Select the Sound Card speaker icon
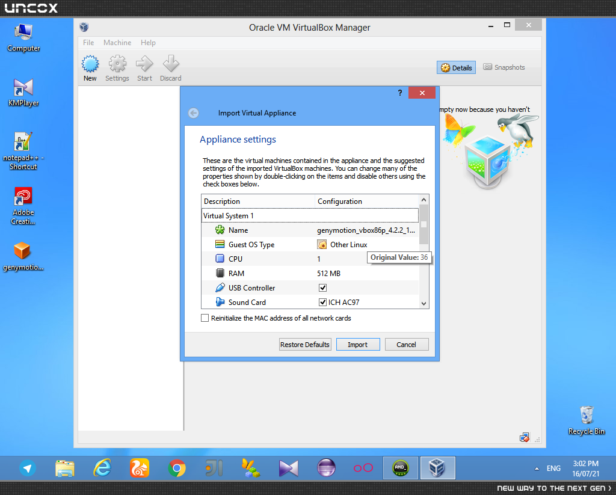This screenshot has height=495, width=616. point(220,302)
